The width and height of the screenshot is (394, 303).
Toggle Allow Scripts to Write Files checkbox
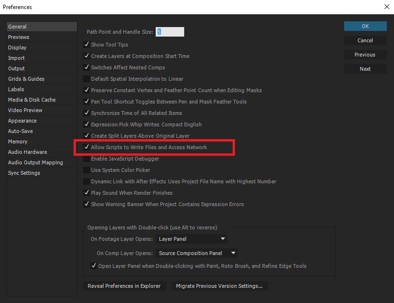[x=86, y=147]
